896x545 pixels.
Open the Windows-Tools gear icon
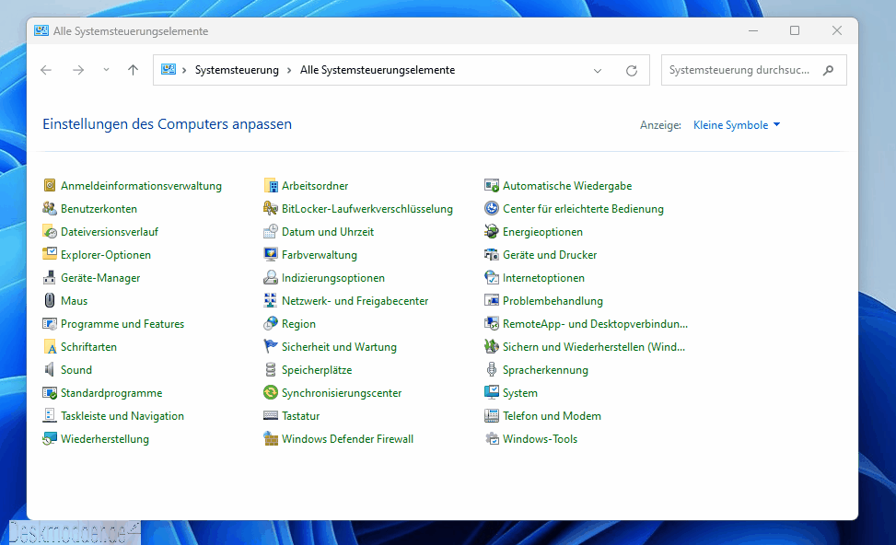tap(492, 439)
